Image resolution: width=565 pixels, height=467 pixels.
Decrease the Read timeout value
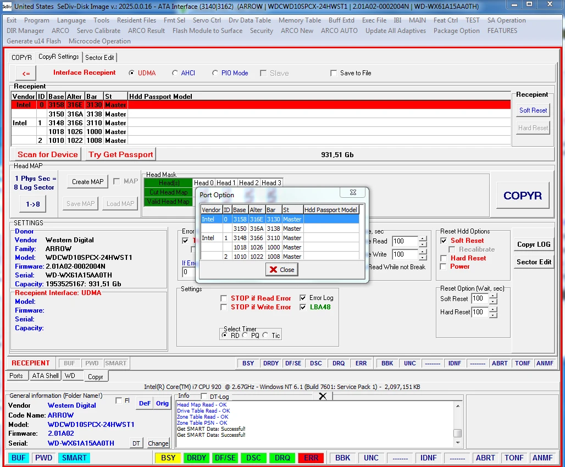pos(423,244)
